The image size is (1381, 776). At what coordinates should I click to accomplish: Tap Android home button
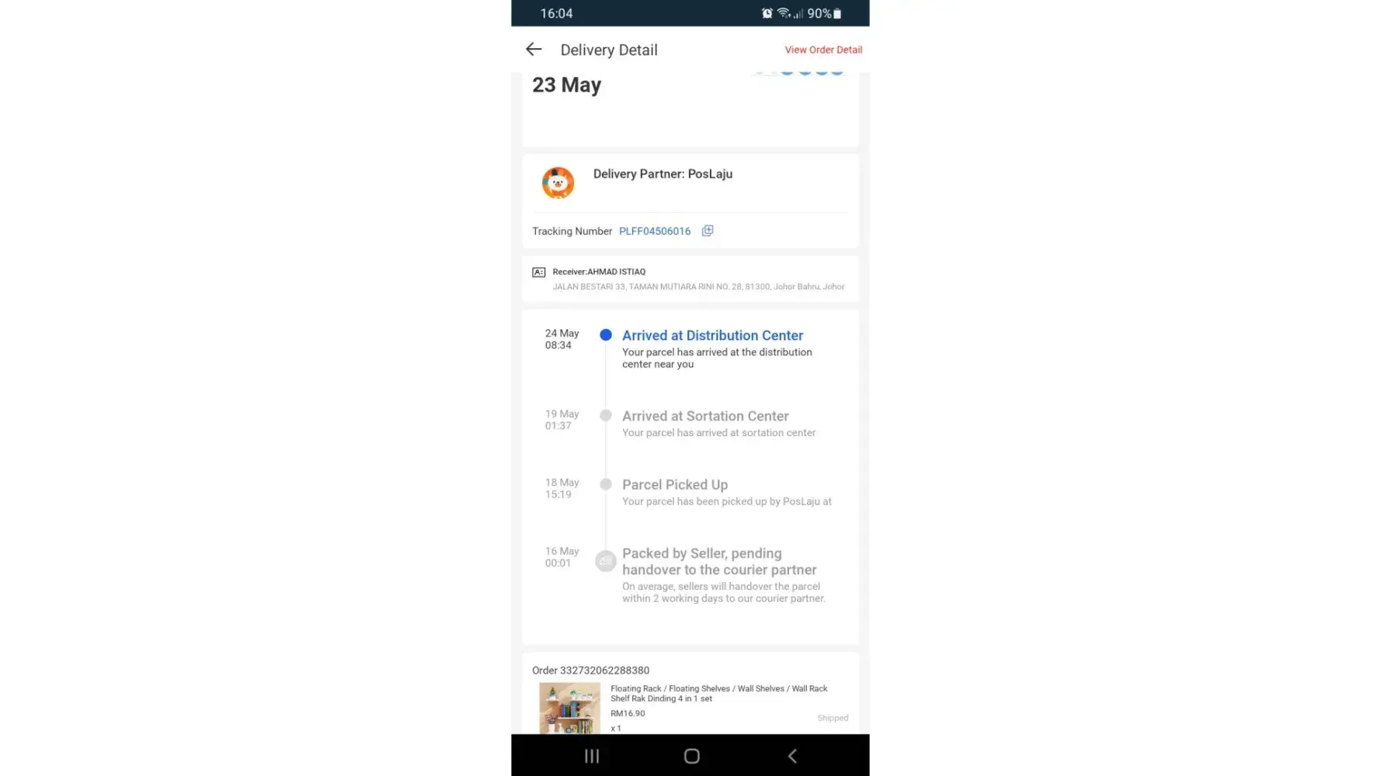[691, 756]
